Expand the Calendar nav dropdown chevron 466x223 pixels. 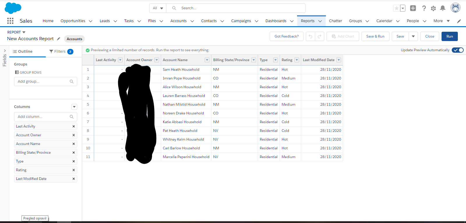[x=398, y=21]
